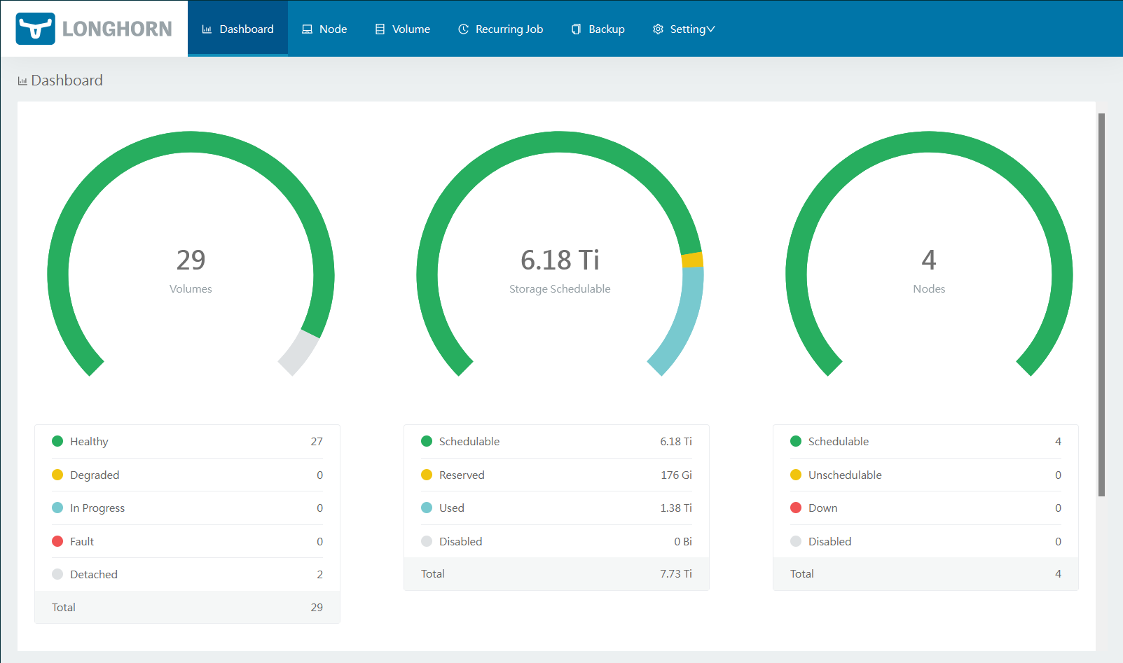
Task: Expand the Setting dropdown menu
Action: point(684,29)
